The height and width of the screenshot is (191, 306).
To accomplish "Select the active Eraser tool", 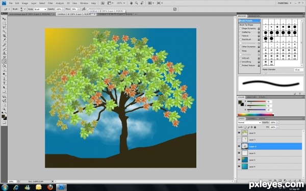I will [x=4, y=62].
